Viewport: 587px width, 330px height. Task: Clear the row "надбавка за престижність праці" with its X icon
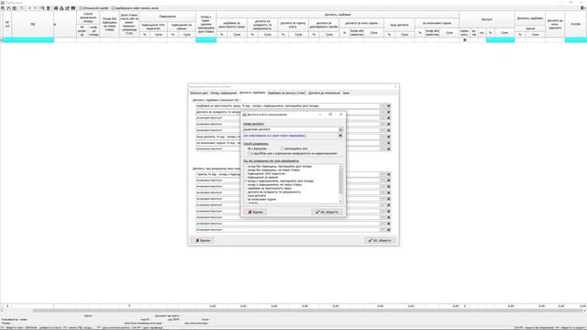(388, 106)
